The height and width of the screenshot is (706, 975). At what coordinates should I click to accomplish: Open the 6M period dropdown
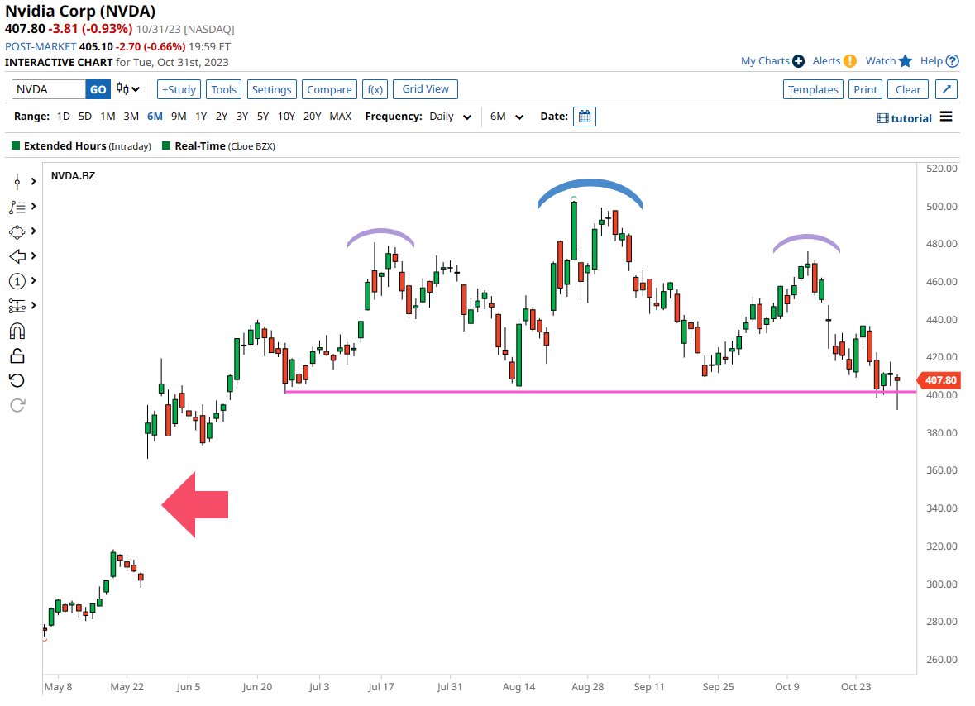coord(507,117)
